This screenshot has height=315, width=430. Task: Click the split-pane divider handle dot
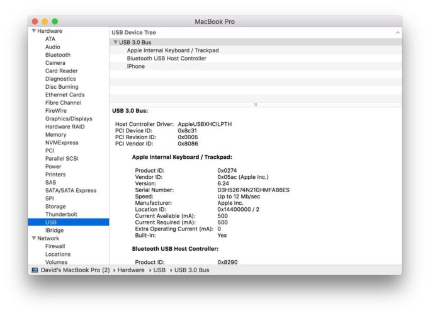pyautogui.click(x=256, y=105)
